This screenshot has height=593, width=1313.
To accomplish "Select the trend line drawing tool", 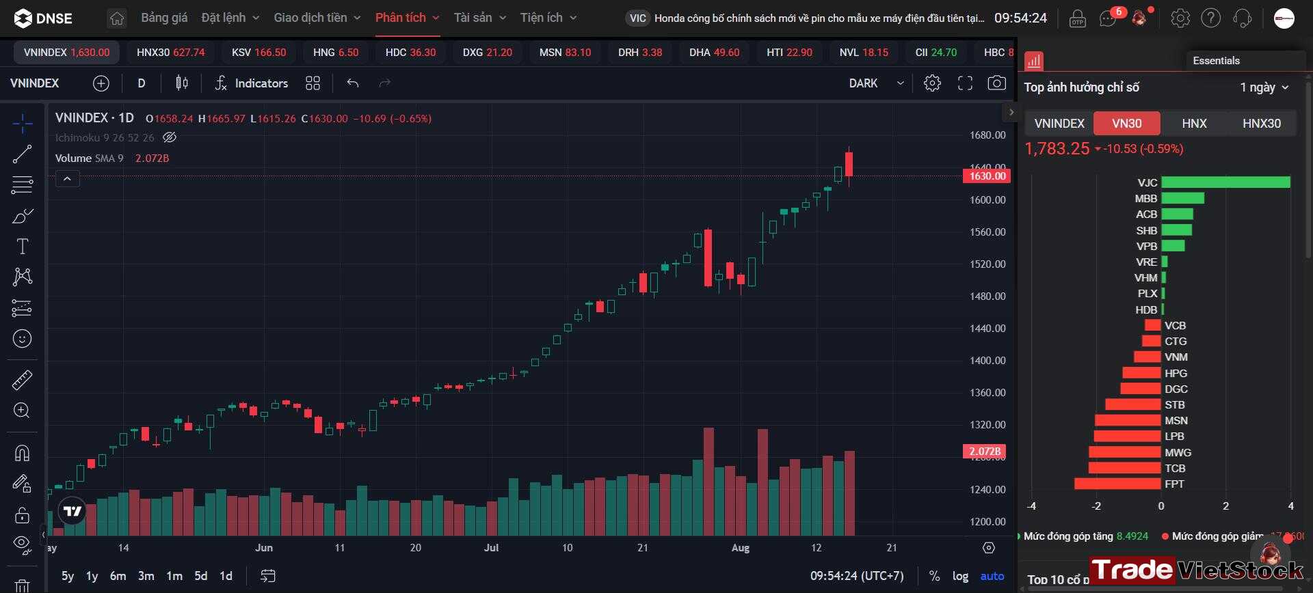I will 23,154.
